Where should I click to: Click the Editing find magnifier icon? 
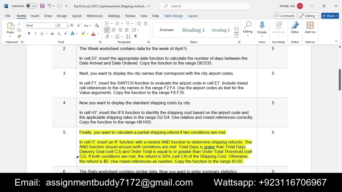click(x=248, y=25)
